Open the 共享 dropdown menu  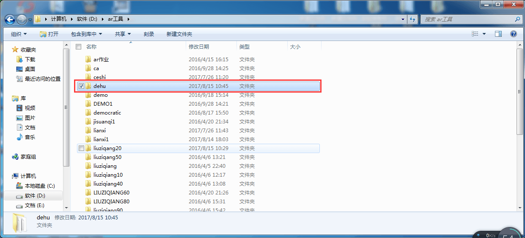(x=123, y=34)
